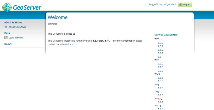Click the 'WPS' service label

coord(157,85)
